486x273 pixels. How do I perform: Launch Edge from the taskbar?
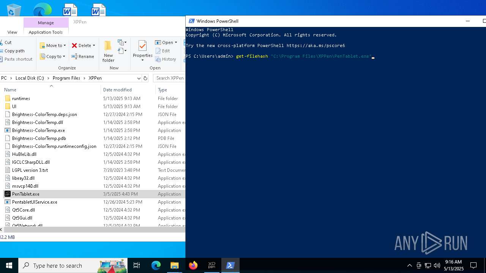click(x=156, y=265)
